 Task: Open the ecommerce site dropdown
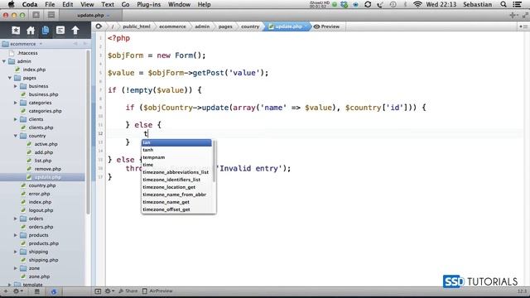pyautogui.click(x=22, y=44)
